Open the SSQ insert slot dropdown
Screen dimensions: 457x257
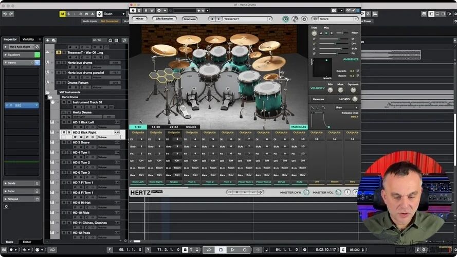point(36,105)
